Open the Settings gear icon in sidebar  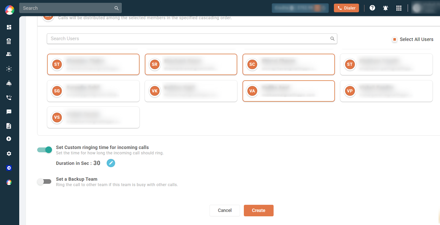pos(9,154)
